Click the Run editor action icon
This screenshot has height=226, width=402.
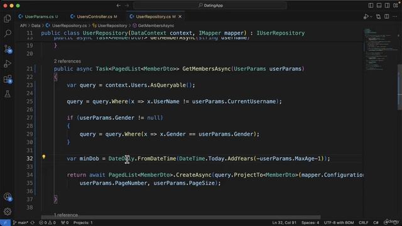click(x=366, y=17)
